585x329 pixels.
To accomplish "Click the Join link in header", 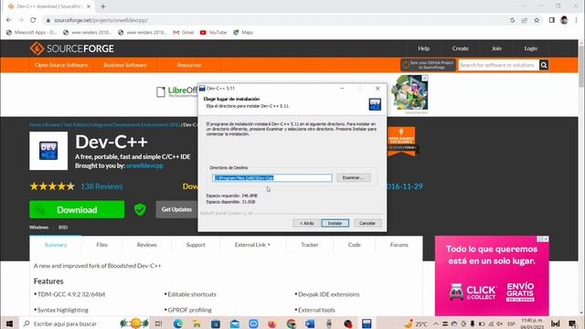I will 496,48.
